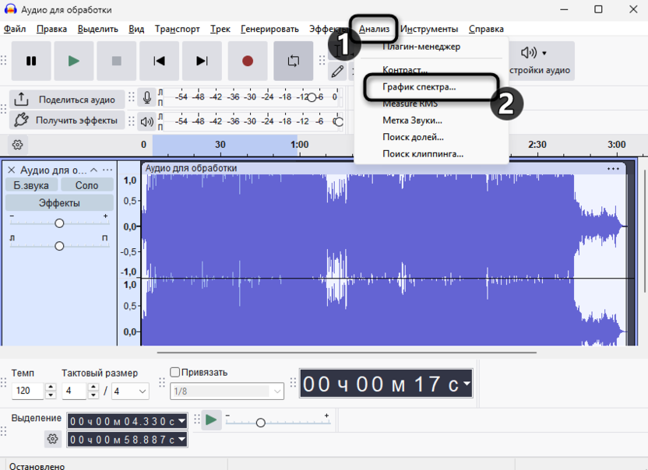
Task: Open the Транспорт menu
Action: pos(177,27)
